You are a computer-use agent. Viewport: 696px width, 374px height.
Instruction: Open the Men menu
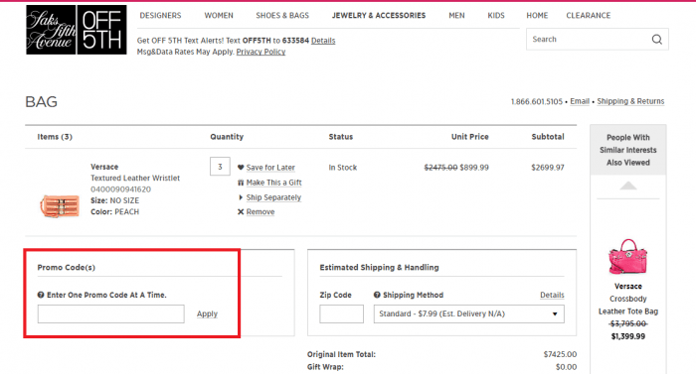coord(456,16)
